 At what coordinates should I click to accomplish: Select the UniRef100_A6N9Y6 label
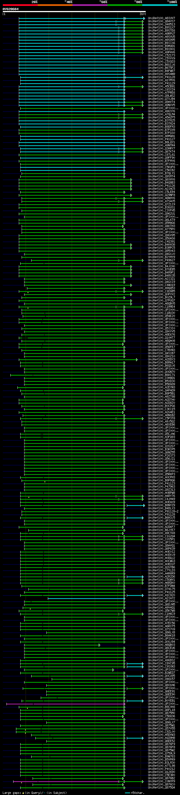pyautogui.click(x=161, y=198)
